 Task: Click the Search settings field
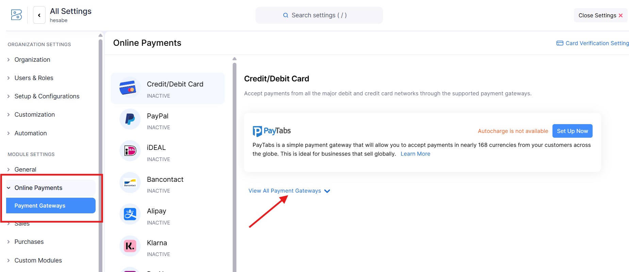coord(319,15)
